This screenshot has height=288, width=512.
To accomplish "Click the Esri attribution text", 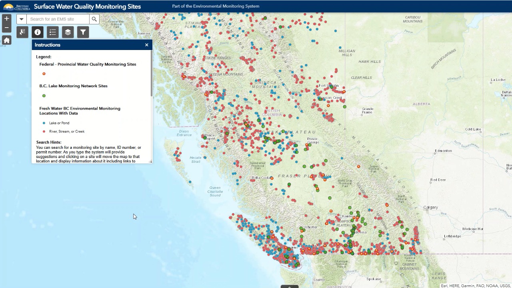I will pyautogui.click(x=475, y=286).
